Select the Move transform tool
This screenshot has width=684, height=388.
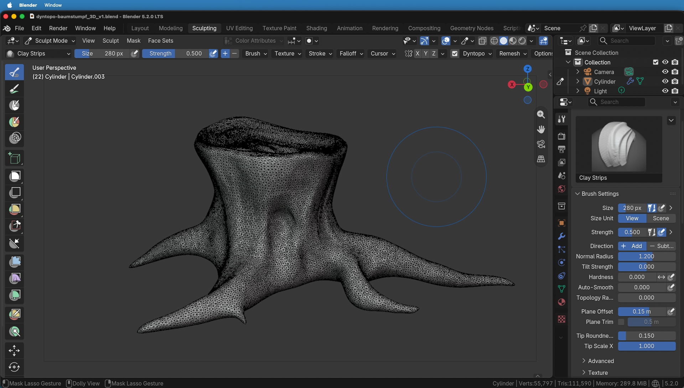tap(14, 351)
